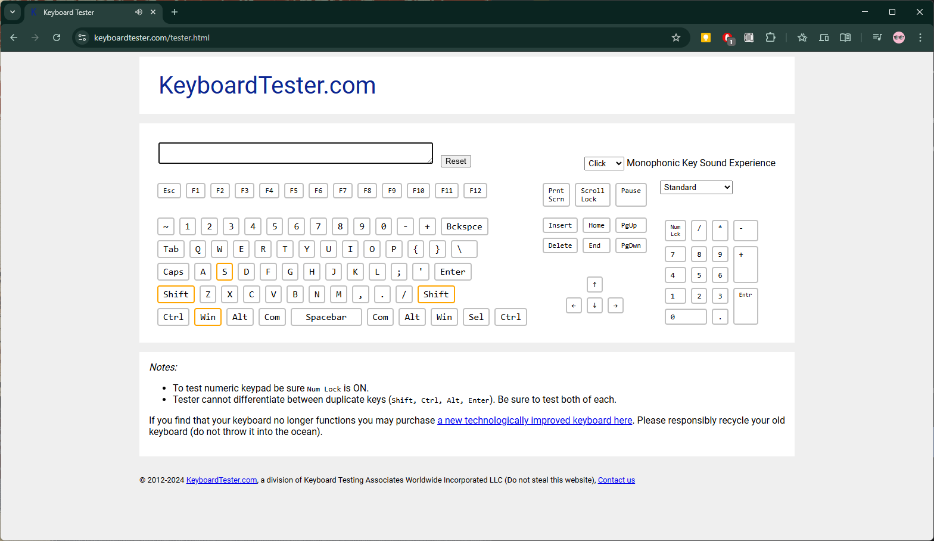This screenshot has width=934, height=541.
Task: Click the Delete key
Action: pos(560,245)
